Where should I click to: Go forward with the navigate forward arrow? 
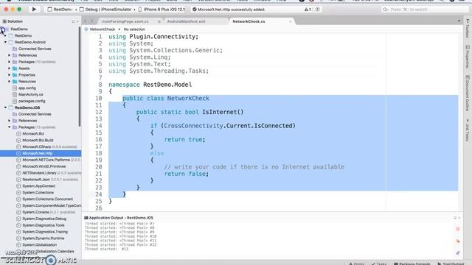tap(91, 21)
